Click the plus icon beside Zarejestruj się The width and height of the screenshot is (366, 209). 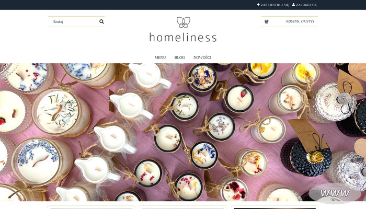[258, 5]
